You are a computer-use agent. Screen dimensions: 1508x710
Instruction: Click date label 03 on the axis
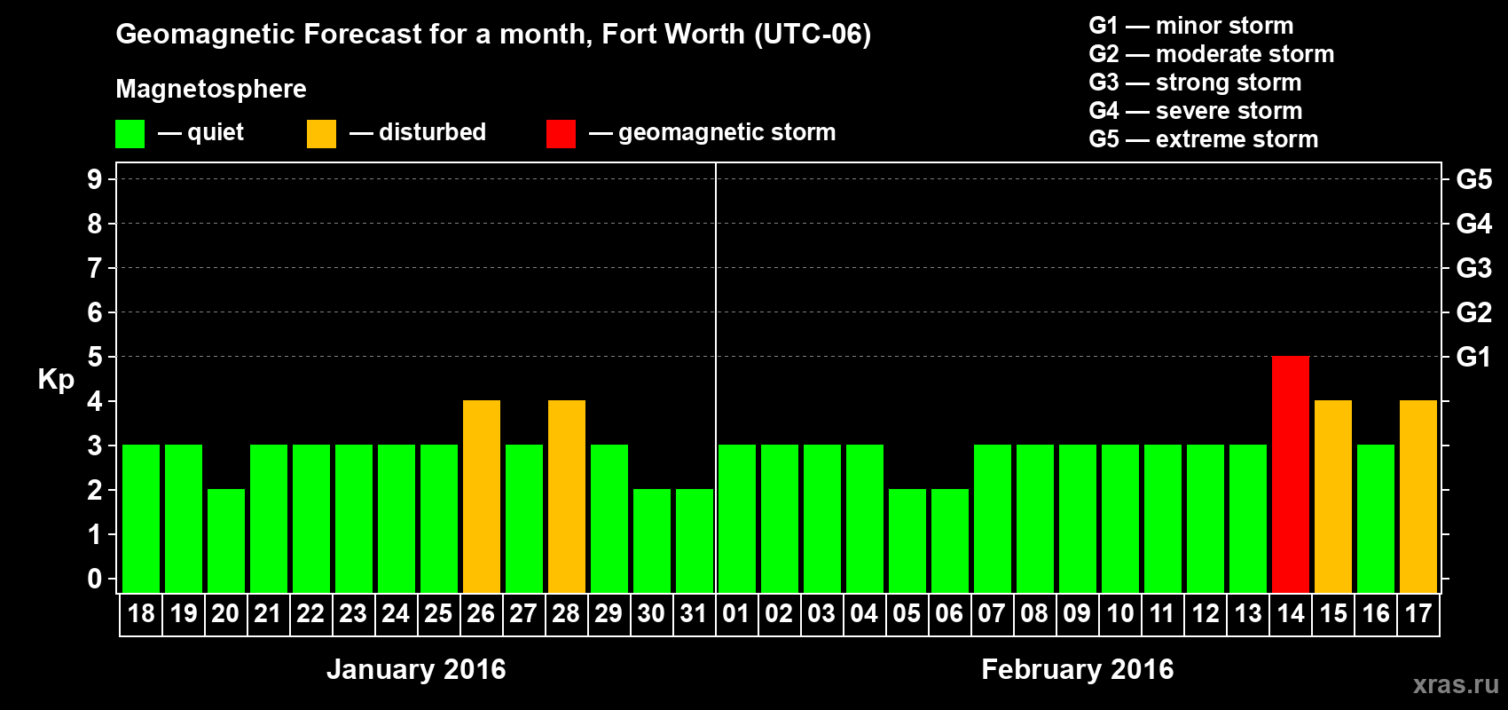point(821,614)
